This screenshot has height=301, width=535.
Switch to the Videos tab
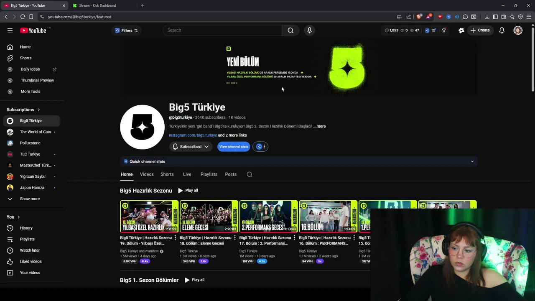147,174
